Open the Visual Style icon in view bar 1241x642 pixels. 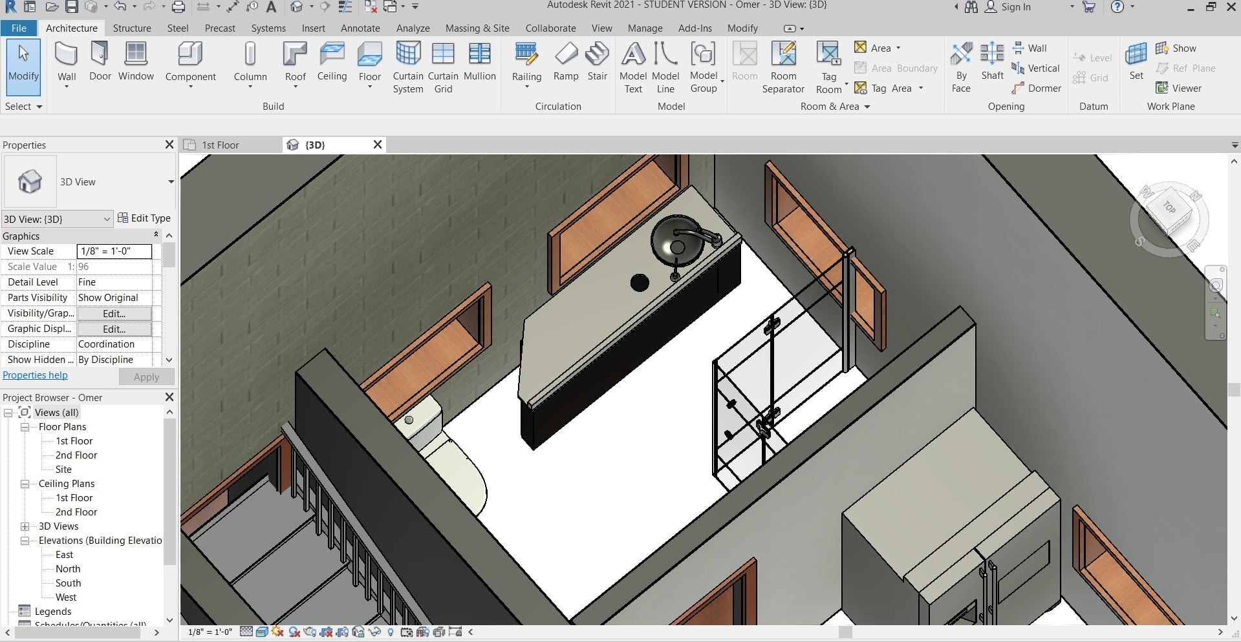coord(262,632)
